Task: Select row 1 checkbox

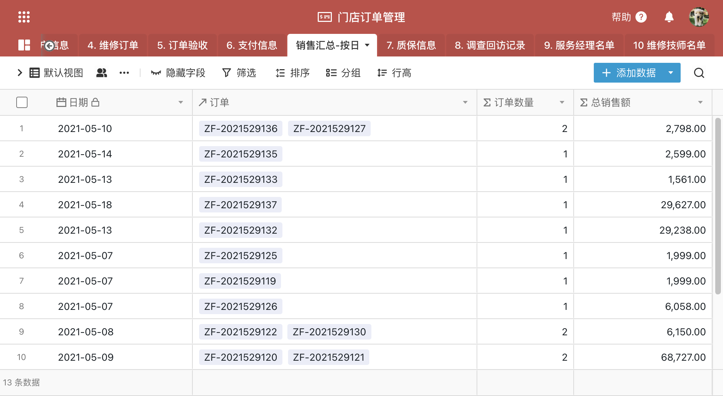Action: coord(22,129)
